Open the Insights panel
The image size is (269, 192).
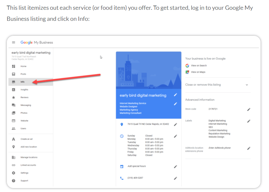(13, 89)
